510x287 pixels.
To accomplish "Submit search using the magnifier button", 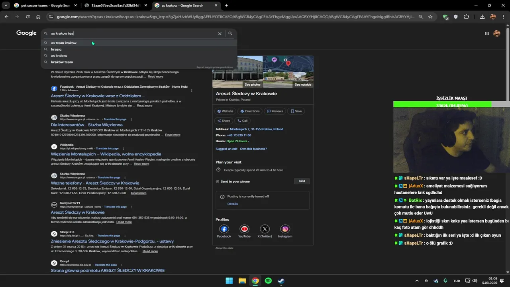I will (x=230, y=33).
